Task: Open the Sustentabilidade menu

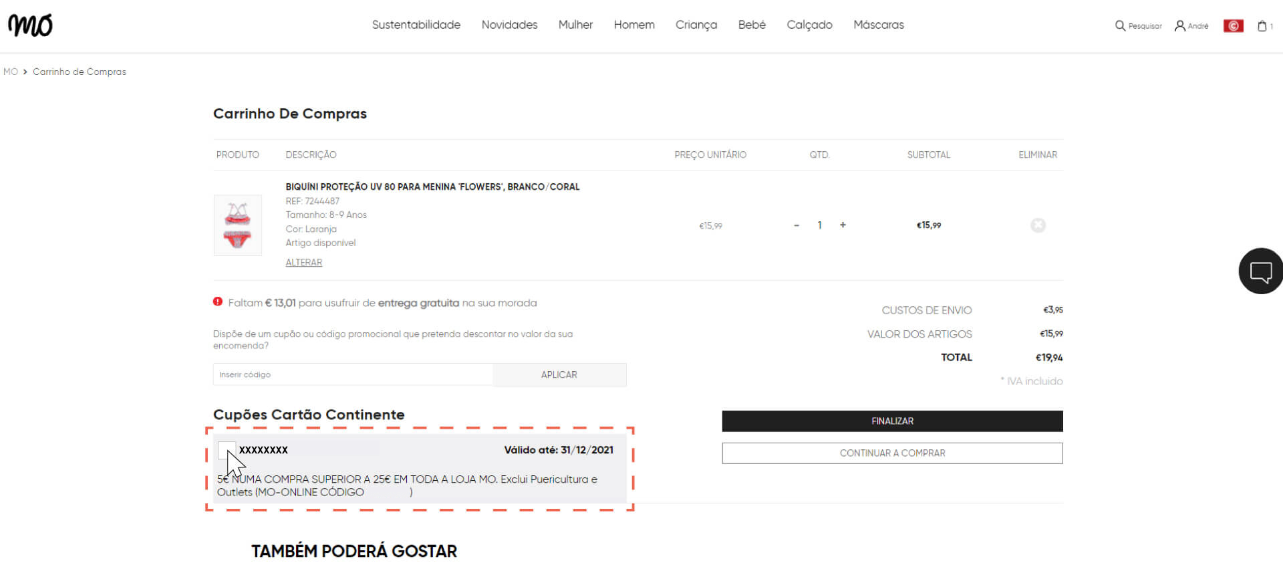Action: [x=416, y=25]
